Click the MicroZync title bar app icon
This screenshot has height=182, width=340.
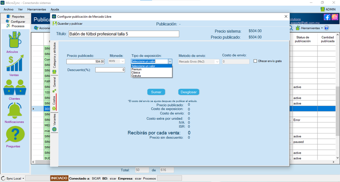click(x=3, y=3)
